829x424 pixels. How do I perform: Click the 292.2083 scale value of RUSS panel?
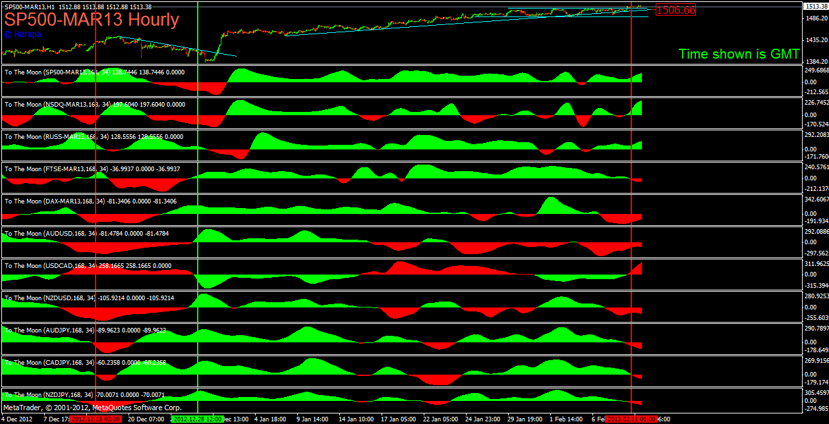[816, 135]
